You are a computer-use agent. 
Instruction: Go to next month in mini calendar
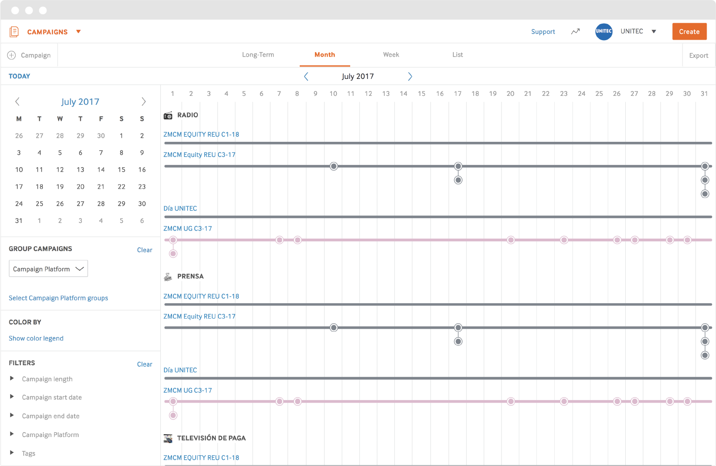tap(143, 102)
